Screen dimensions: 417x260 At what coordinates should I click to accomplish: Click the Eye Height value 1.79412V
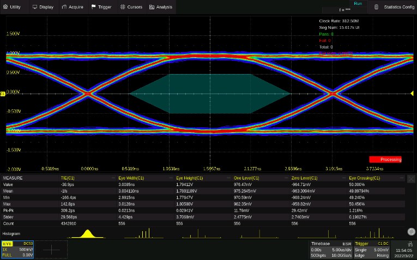pos(184,184)
